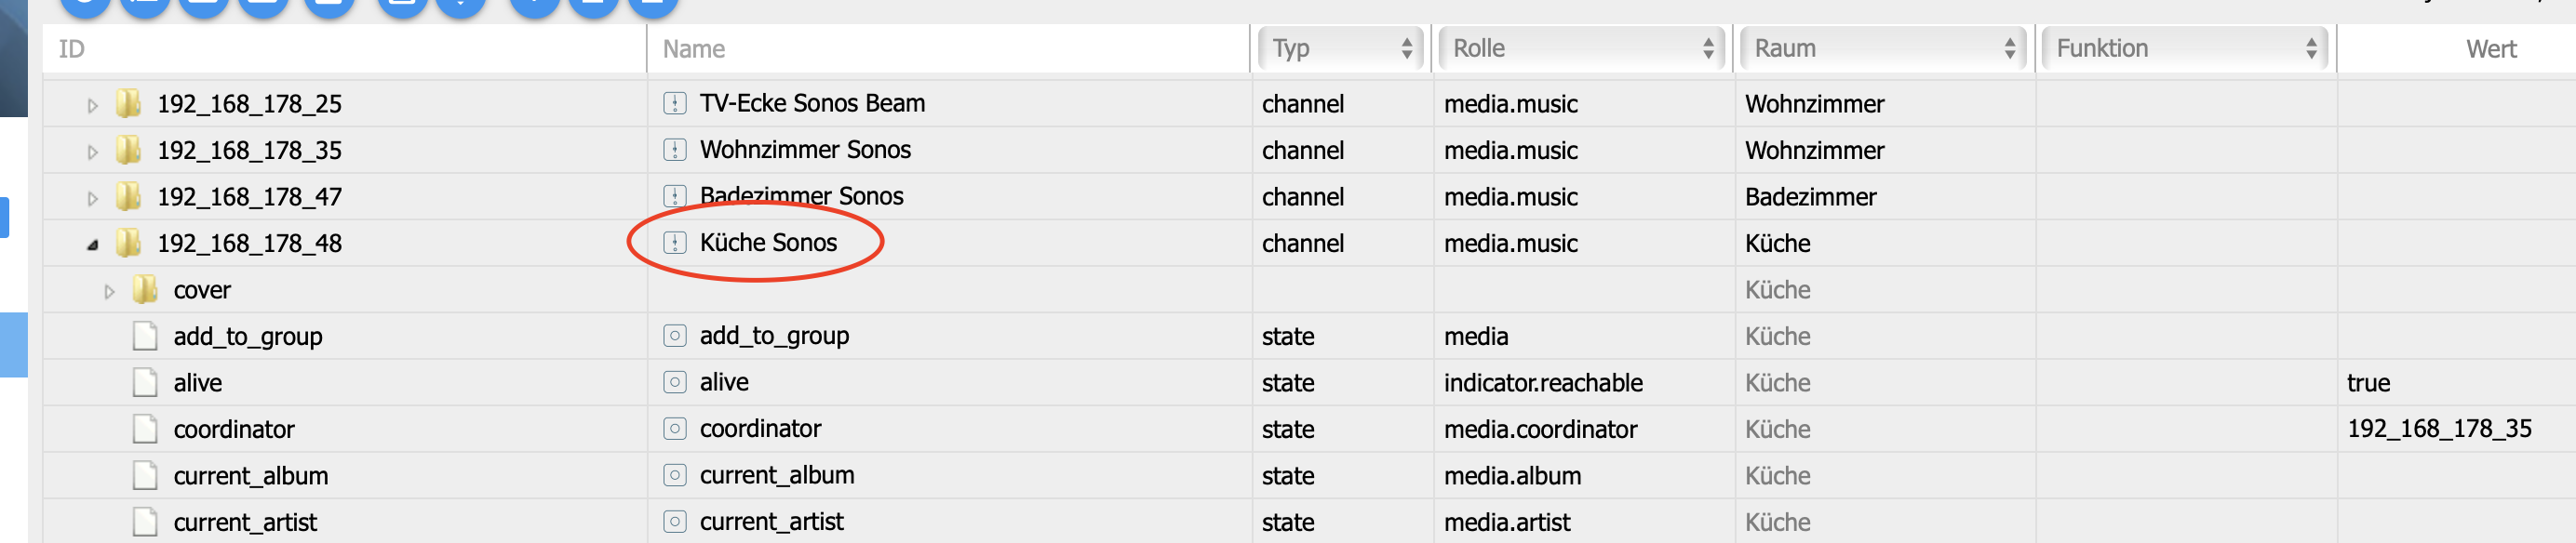Screen dimensions: 2576x543
Task: Expand the cover folder node
Action: [x=110, y=291]
